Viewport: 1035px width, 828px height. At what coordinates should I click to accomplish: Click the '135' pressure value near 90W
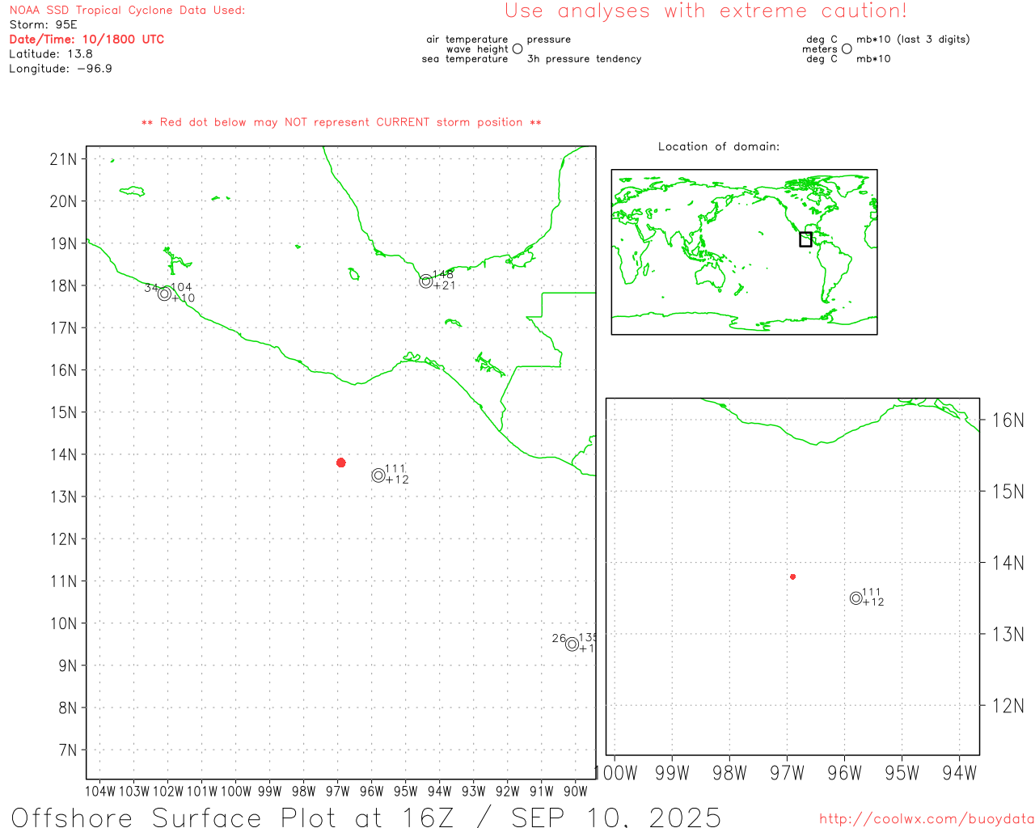pyautogui.click(x=587, y=638)
